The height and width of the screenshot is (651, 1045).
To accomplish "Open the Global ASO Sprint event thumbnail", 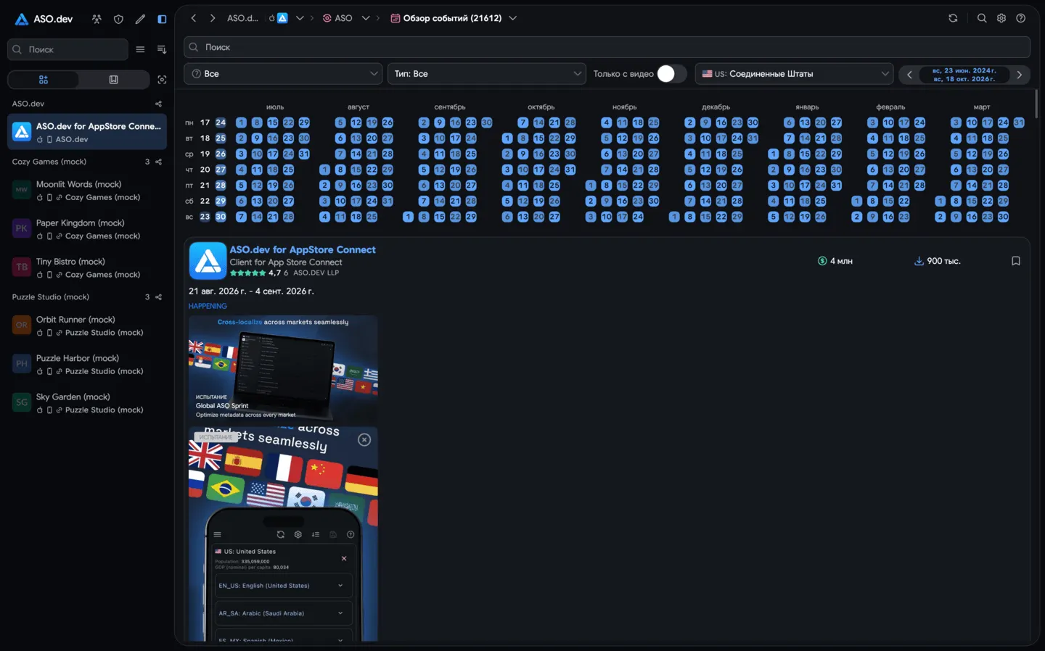I will click(283, 368).
